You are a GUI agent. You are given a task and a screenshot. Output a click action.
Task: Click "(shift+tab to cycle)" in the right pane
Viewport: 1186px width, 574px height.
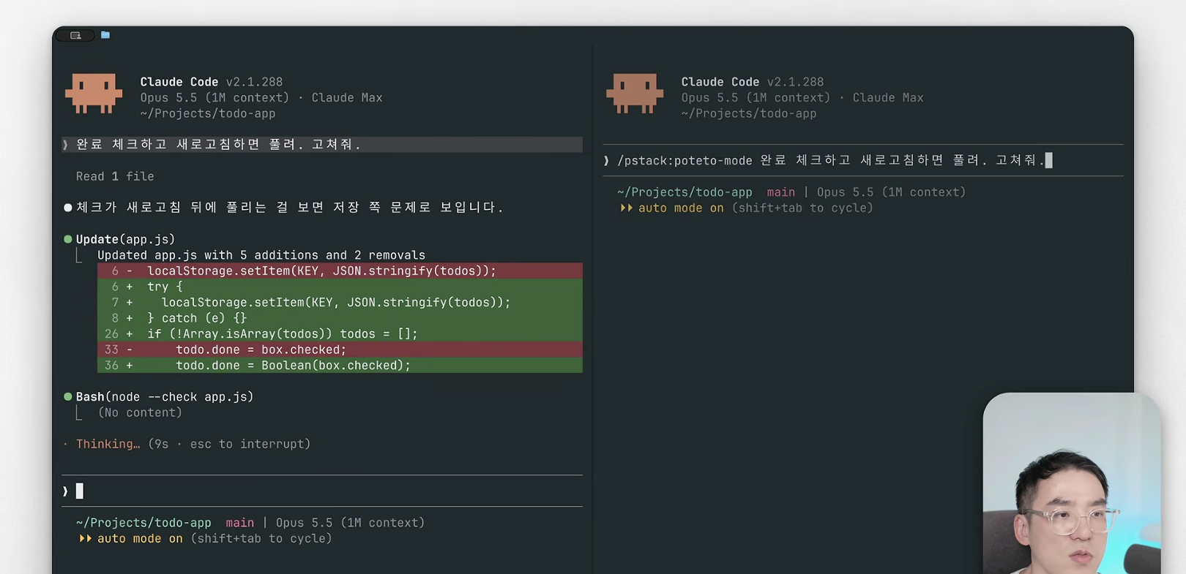(802, 208)
